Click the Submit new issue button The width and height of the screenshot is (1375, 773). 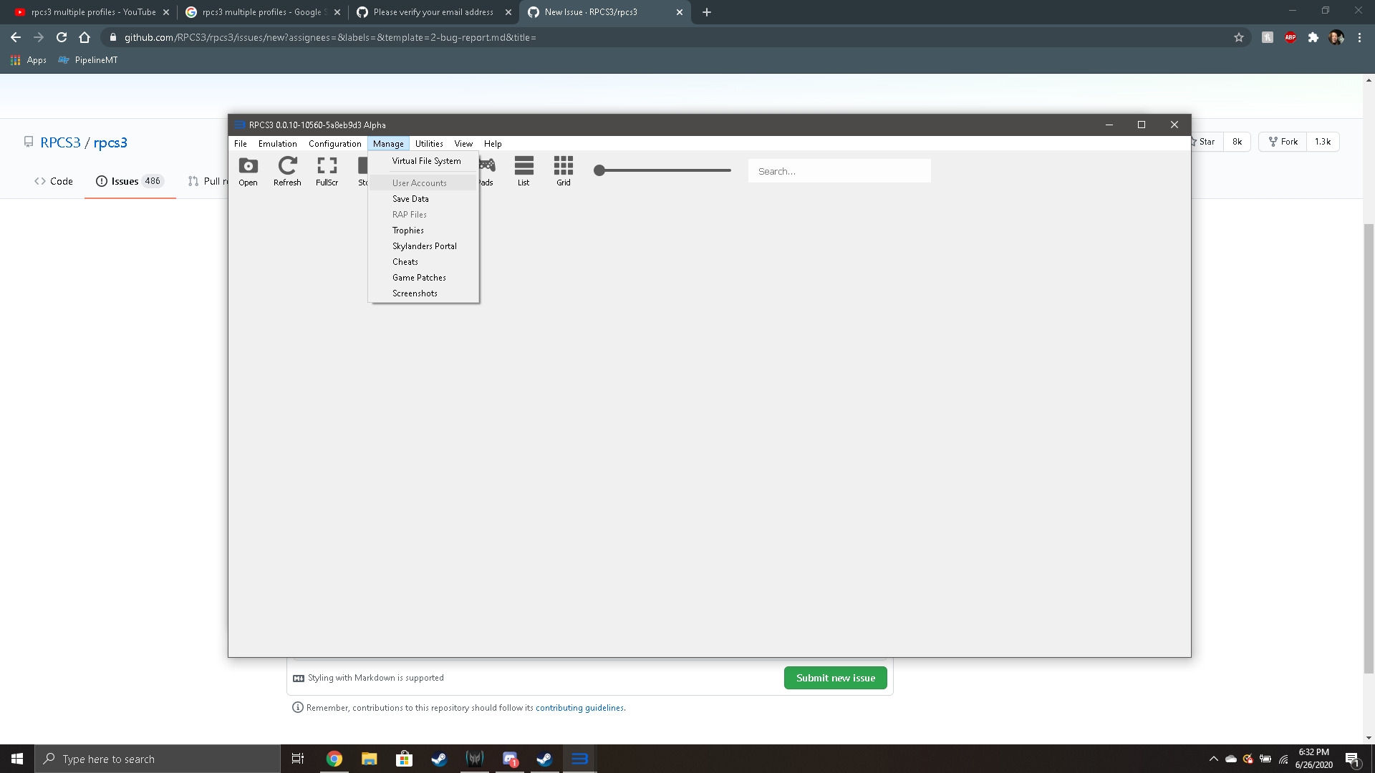point(835,678)
